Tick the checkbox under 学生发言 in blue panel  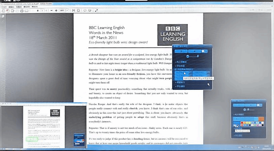pos(176,69)
